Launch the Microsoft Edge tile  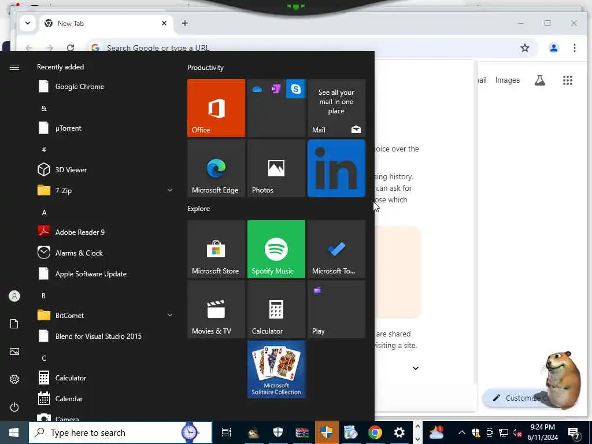coord(216,168)
